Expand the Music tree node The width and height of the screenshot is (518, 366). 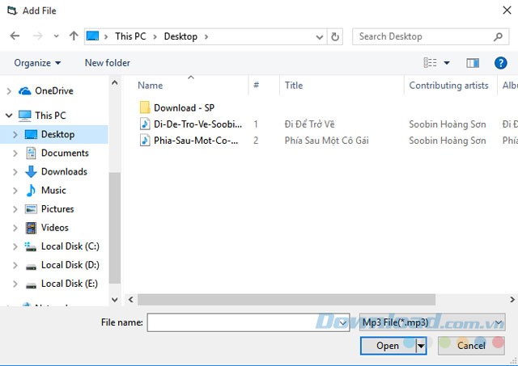tap(15, 191)
